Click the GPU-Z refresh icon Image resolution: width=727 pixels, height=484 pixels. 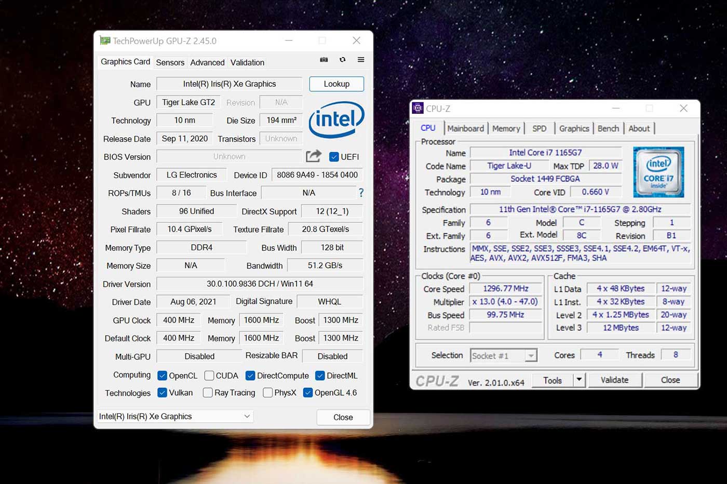(342, 60)
